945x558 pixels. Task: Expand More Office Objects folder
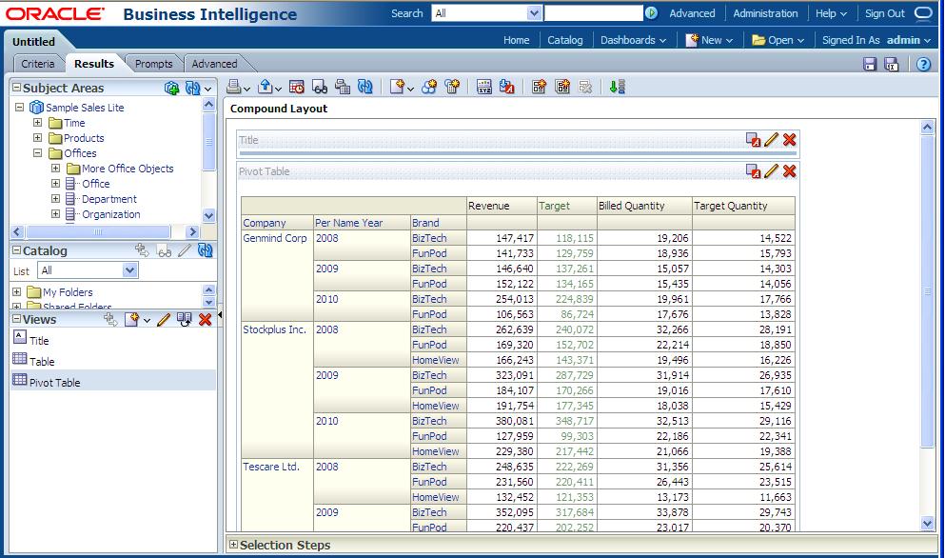coord(55,169)
